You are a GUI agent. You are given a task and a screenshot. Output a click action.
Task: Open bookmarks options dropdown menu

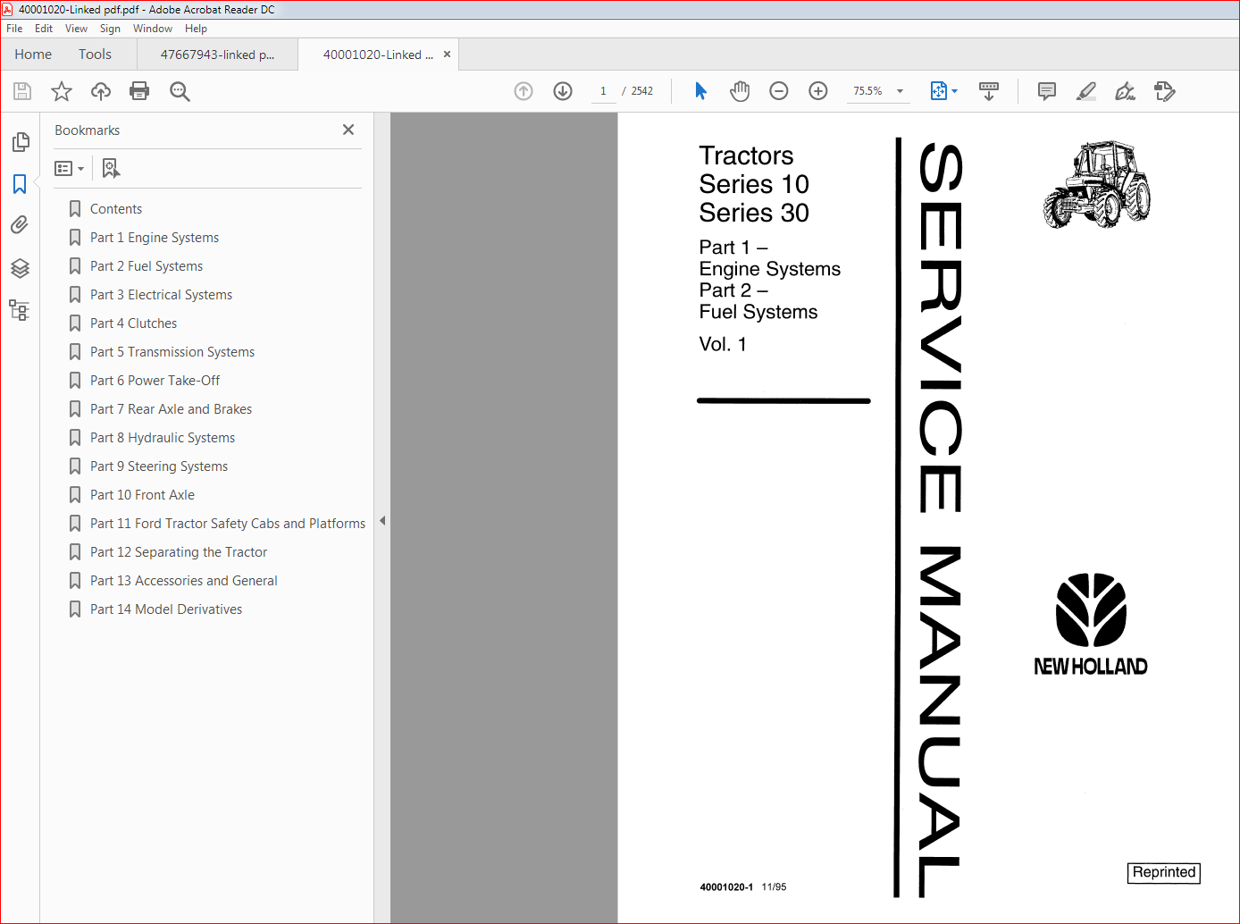[70, 168]
